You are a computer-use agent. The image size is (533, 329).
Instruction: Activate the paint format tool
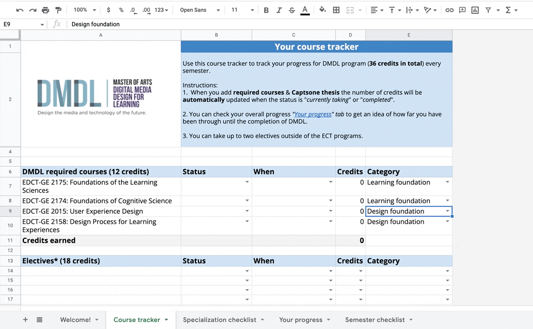pos(58,10)
